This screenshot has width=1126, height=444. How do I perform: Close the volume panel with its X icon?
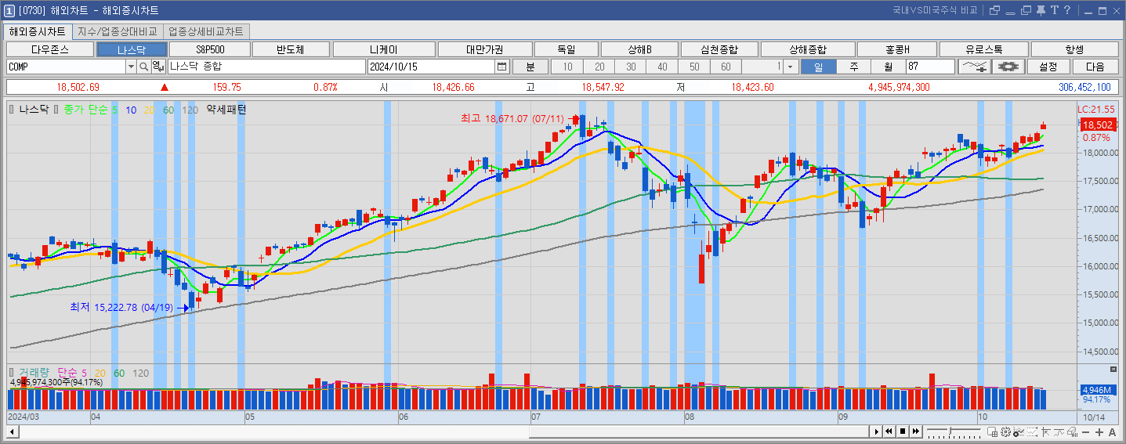pyautogui.click(x=1113, y=369)
